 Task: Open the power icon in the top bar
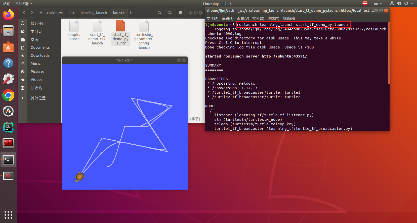coord(406,3)
